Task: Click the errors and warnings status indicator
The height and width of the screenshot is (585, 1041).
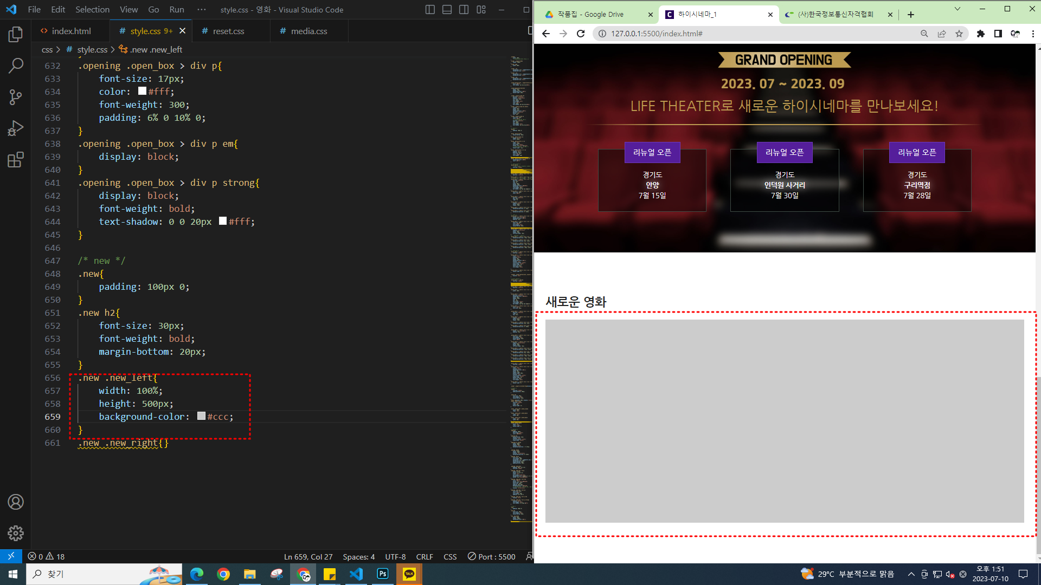Action: tap(46, 557)
